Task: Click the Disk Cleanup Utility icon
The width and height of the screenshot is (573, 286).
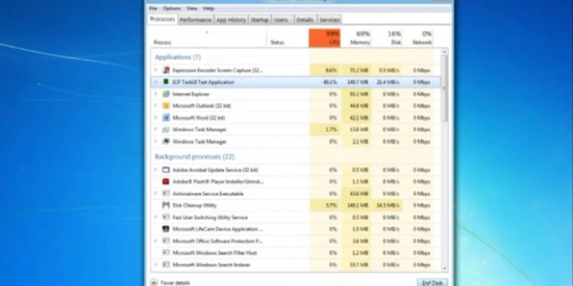Action: click(166, 205)
